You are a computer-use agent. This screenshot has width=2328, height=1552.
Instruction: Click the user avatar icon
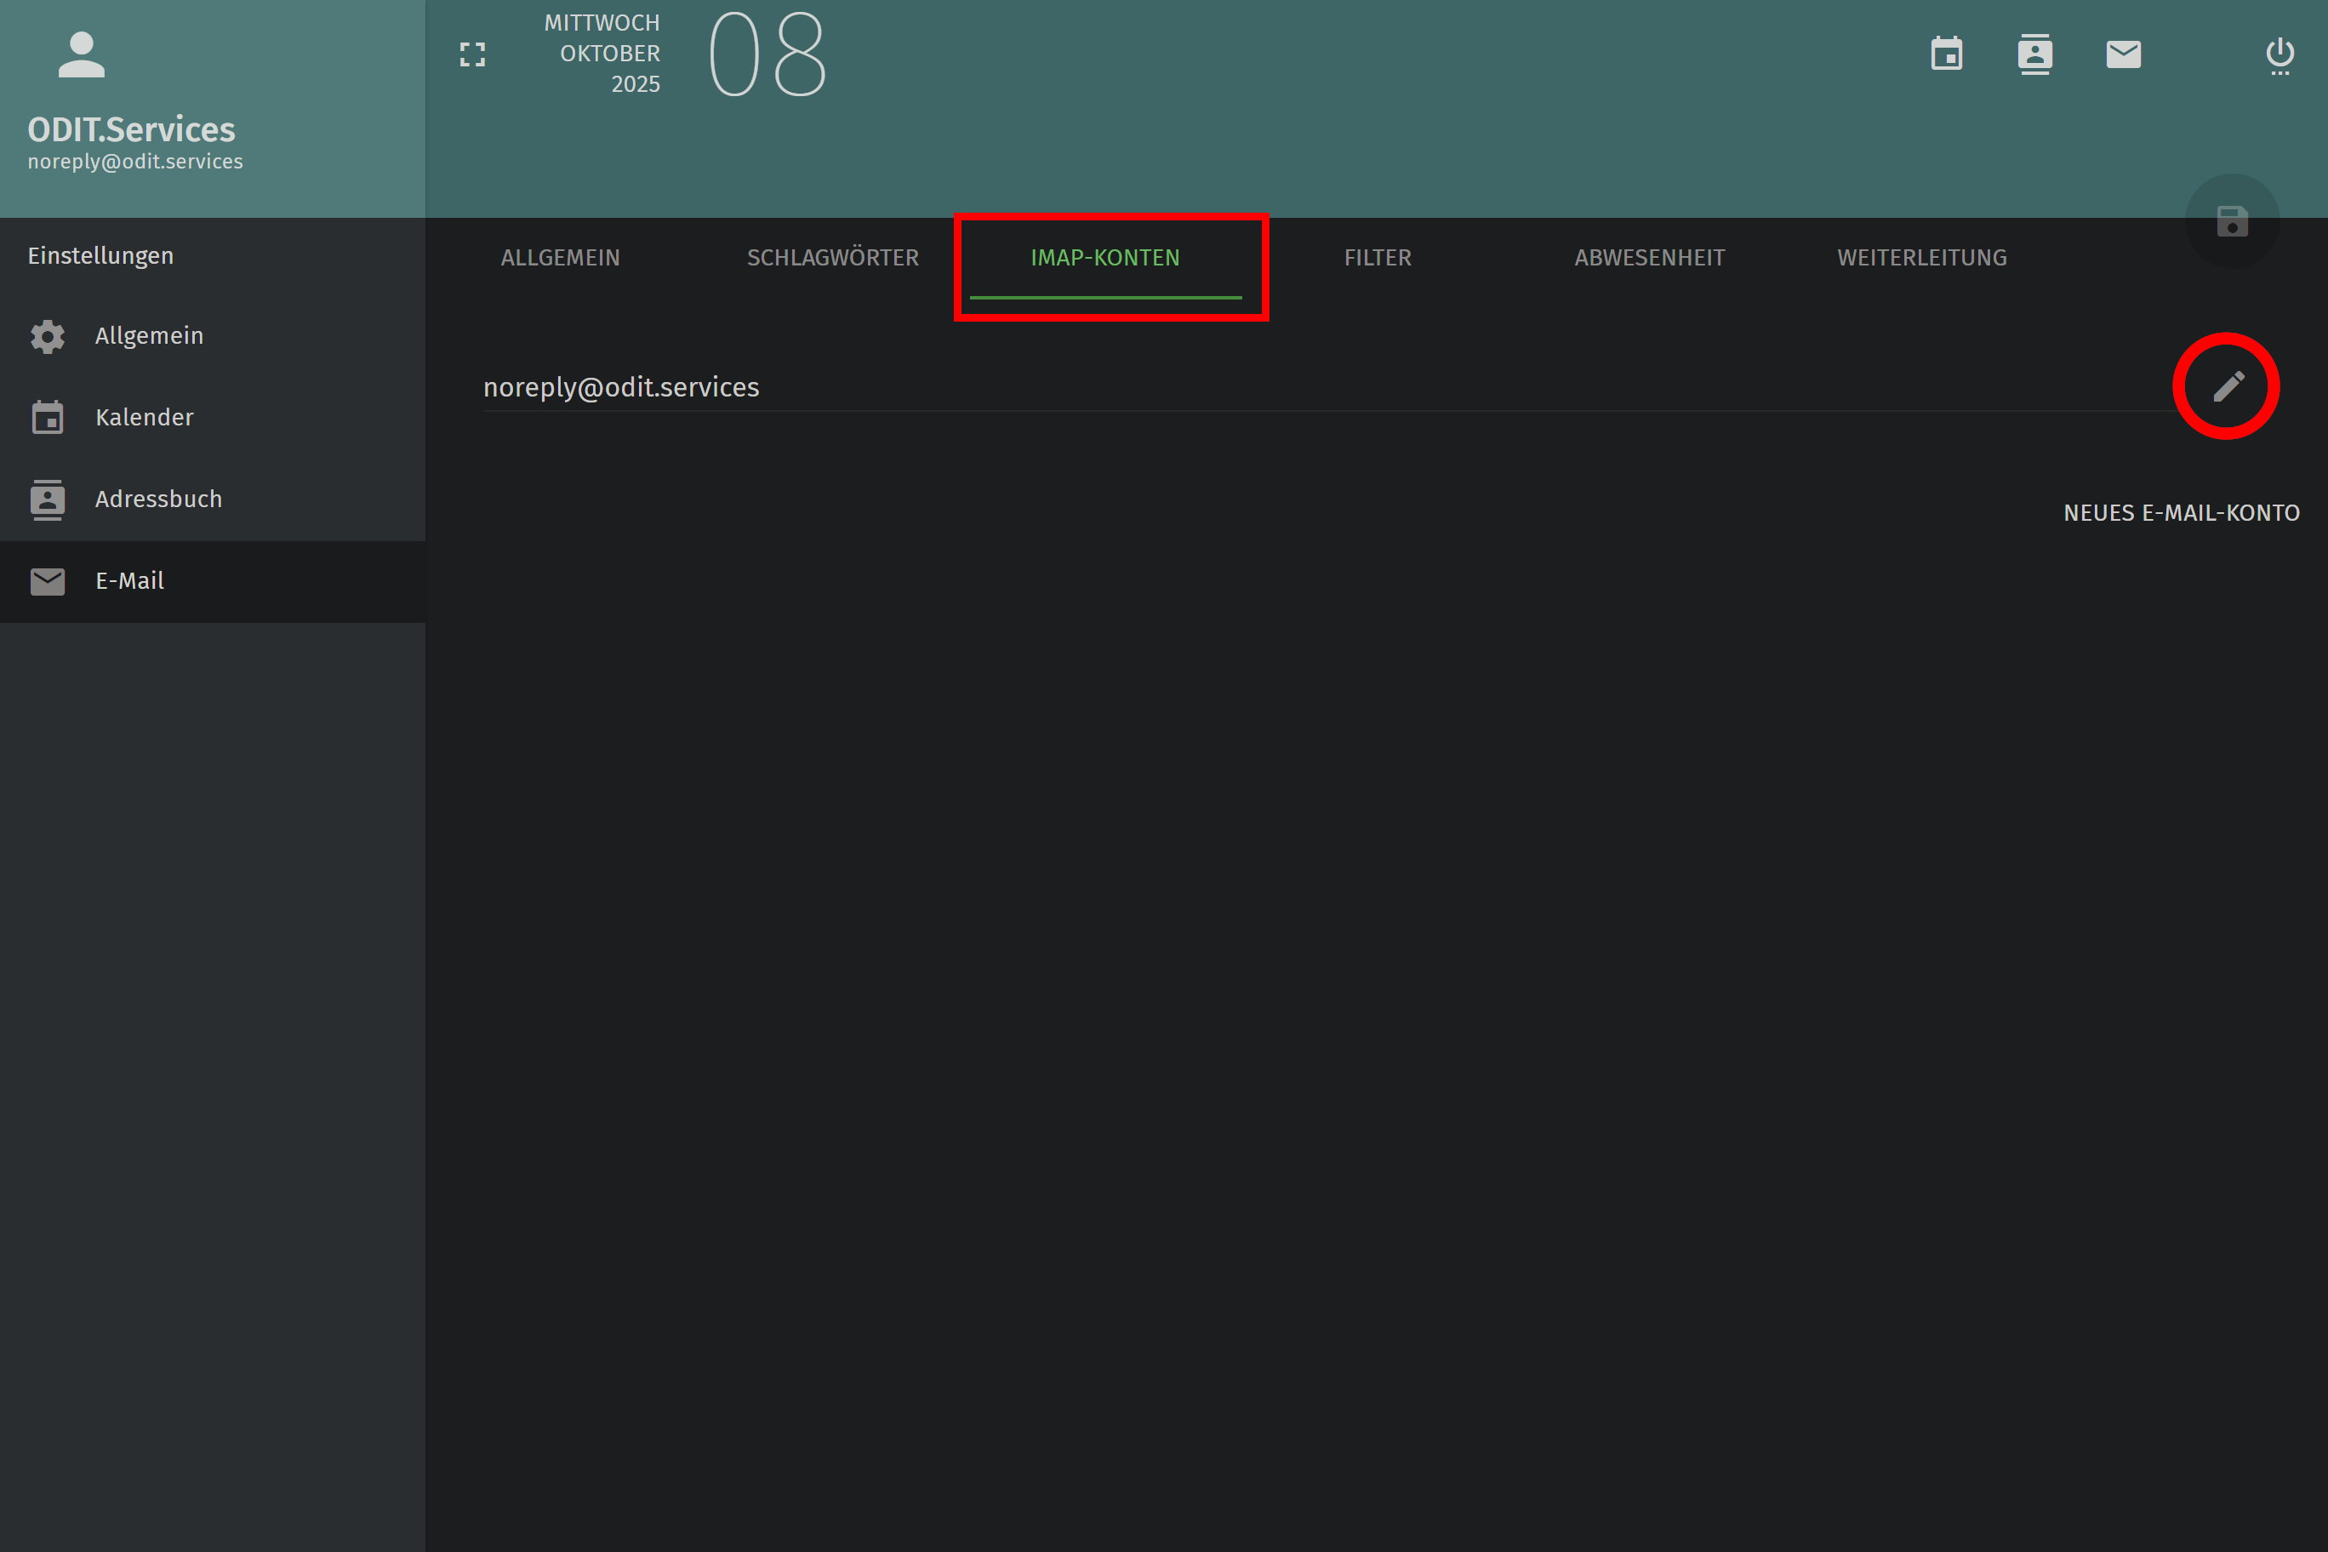coord(81,54)
